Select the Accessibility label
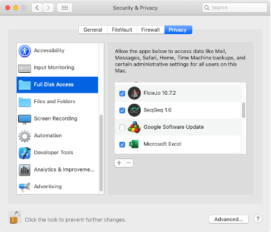 coord(49,50)
